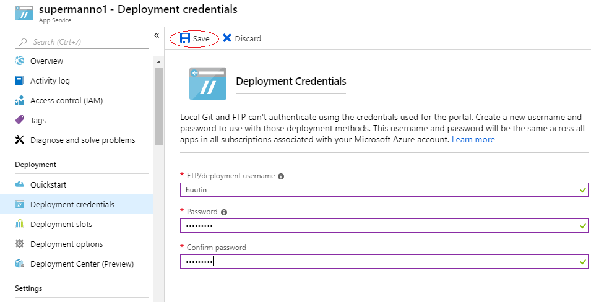
Task: Click the Discard X icon
Action: (x=227, y=38)
